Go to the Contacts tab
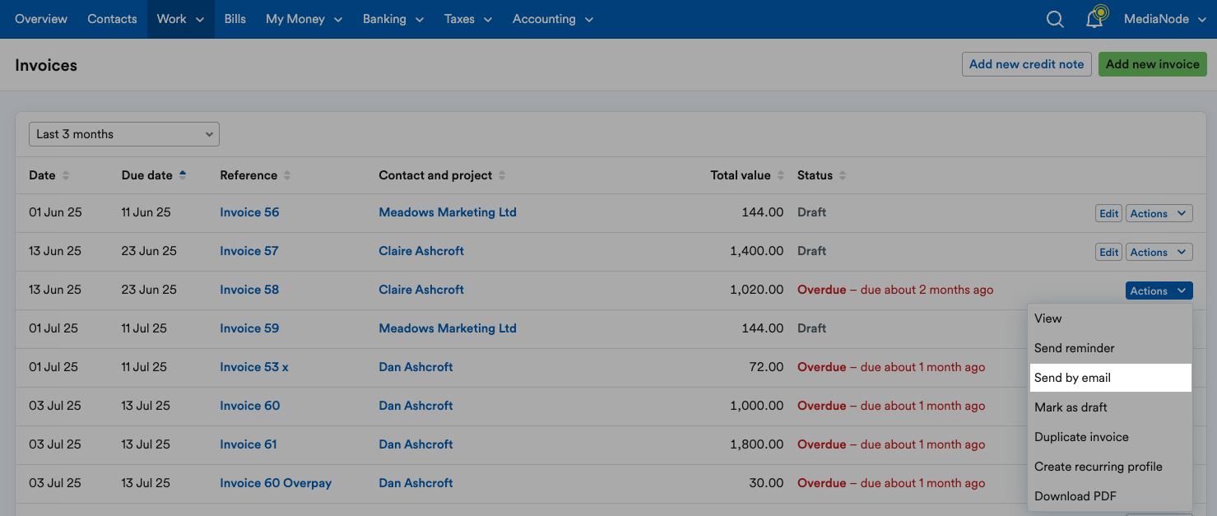The image size is (1217, 516). [x=112, y=19]
